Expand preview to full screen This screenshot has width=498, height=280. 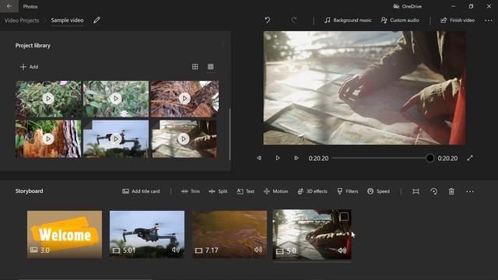tap(470, 158)
